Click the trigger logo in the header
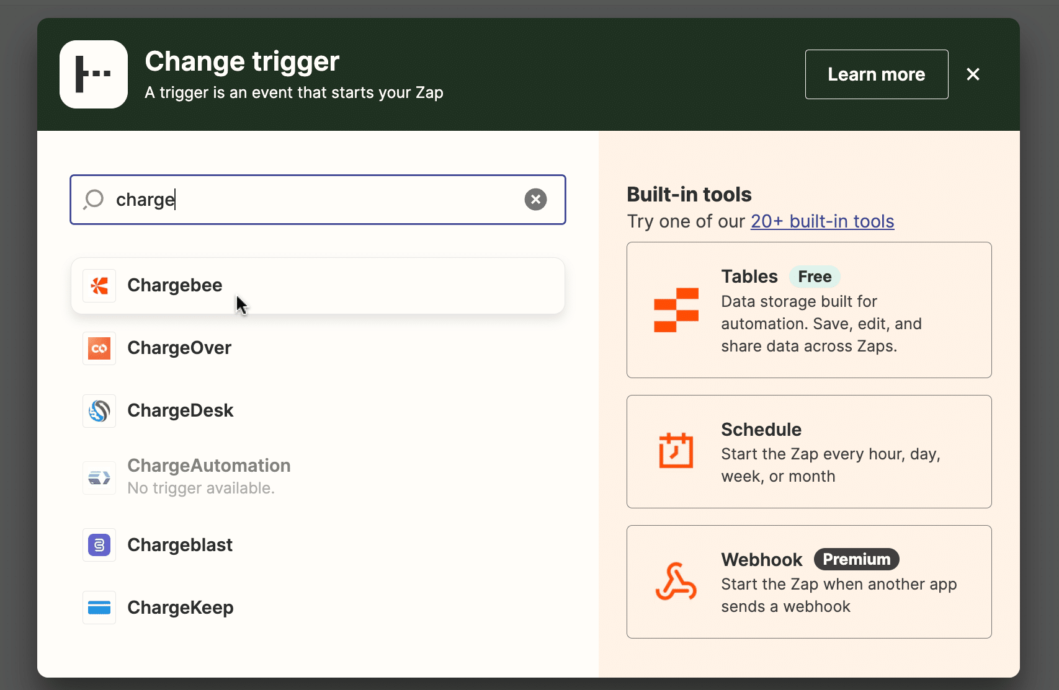Image resolution: width=1059 pixels, height=690 pixels. click(94, 74)
